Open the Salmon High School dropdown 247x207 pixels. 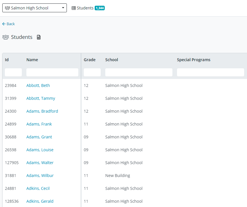tap(34, 8)
